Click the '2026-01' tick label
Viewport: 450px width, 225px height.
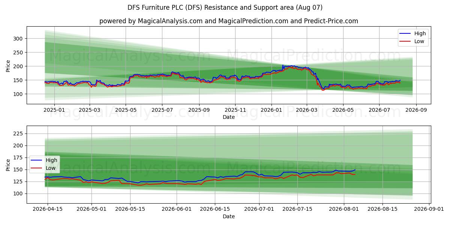tap(271, 110)
